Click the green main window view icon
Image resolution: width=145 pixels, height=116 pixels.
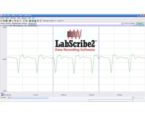10,21
